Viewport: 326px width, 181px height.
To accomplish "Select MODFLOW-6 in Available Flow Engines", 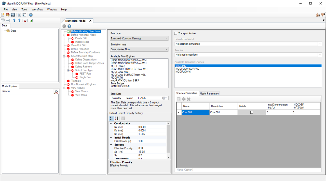I will (118, 66).
